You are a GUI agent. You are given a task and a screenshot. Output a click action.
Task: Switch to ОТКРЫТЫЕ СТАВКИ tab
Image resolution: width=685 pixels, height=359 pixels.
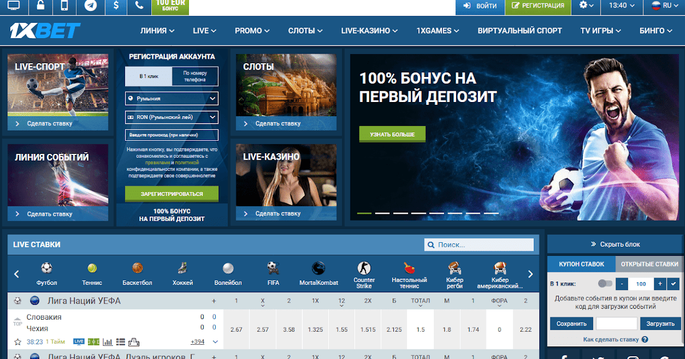(x=650, y=264)
